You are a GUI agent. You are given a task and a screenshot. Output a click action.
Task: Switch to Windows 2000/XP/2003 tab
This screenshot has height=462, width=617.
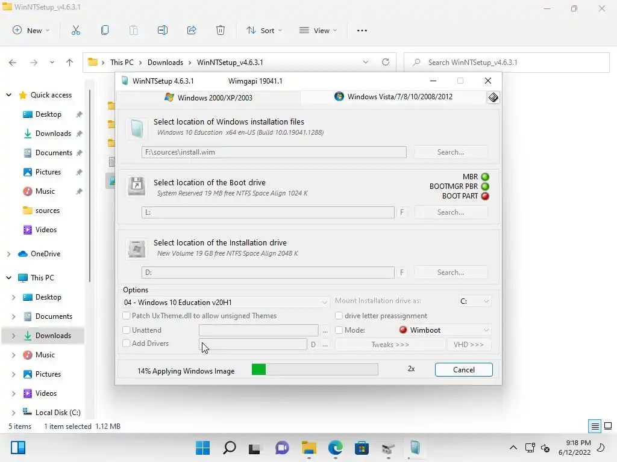tap(208, 97)
